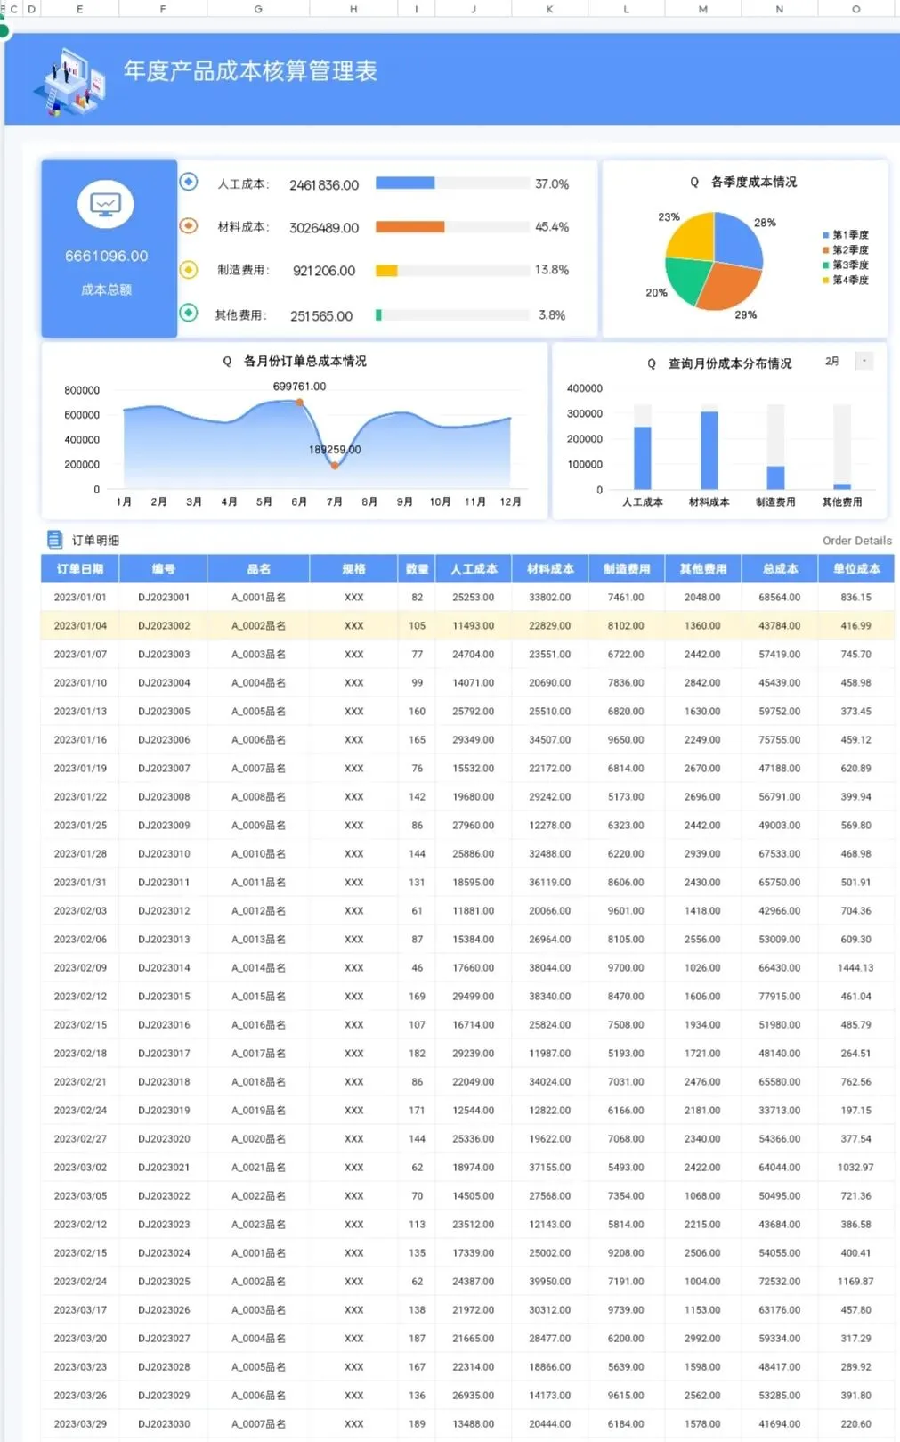Select order number cell DJ2023030

click(164, 1424)
